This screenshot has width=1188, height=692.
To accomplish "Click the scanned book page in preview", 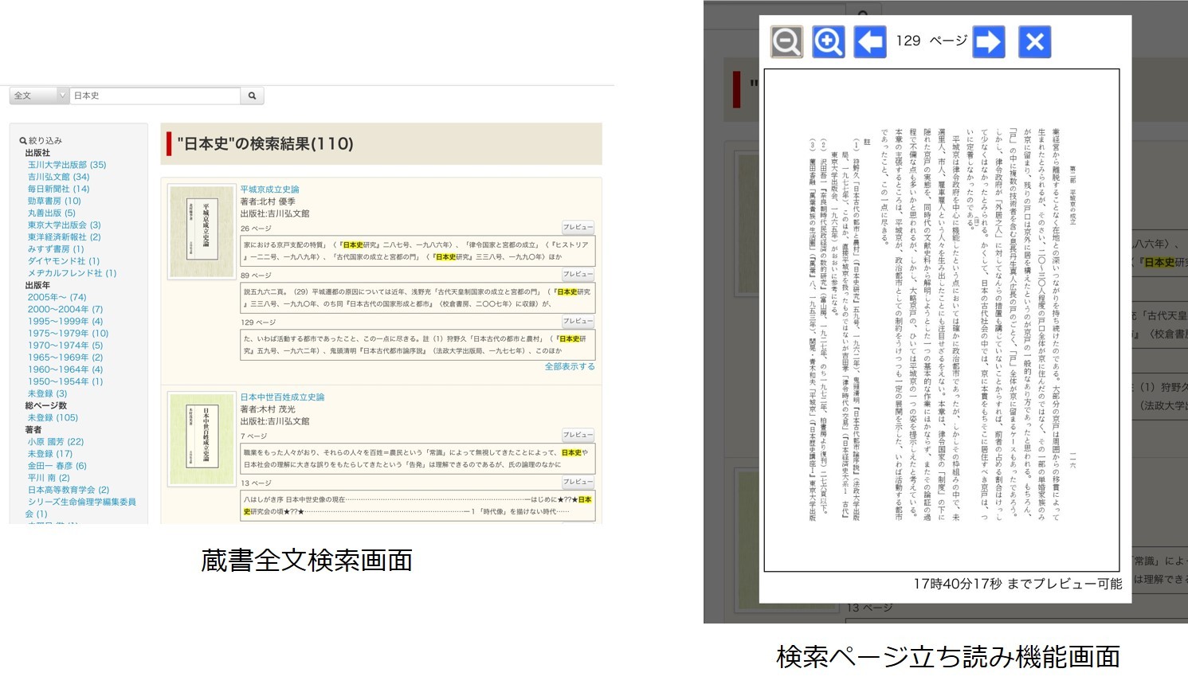I will [x=942, y=320].
